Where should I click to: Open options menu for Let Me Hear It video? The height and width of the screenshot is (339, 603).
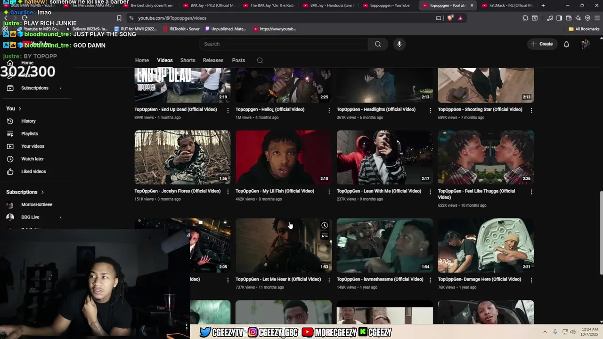pyautogui.click(x=329, y=280)
